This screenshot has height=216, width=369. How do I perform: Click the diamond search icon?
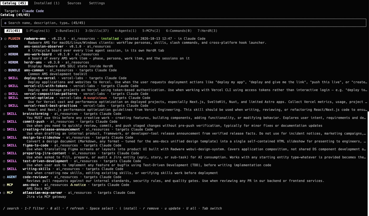click(x=5, y=23)
